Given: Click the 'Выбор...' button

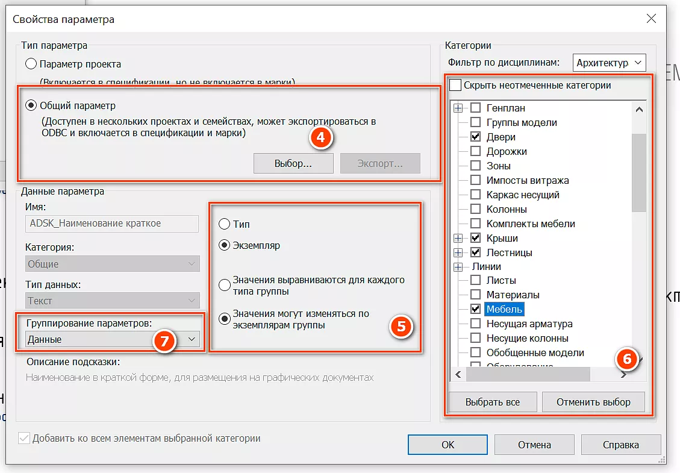Looking at the screenshot, I should tap(293, 163).
